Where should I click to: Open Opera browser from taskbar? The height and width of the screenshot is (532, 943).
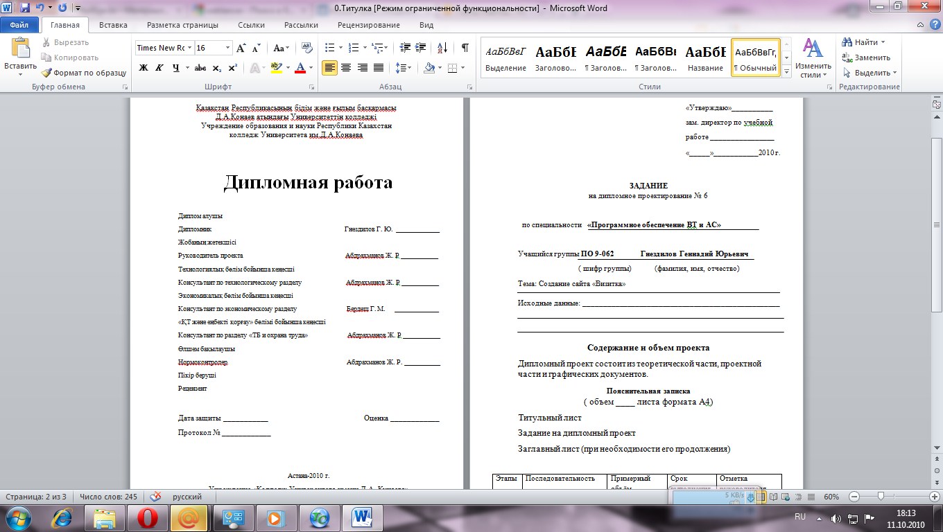pyautogui.click(x=147, y=517)
